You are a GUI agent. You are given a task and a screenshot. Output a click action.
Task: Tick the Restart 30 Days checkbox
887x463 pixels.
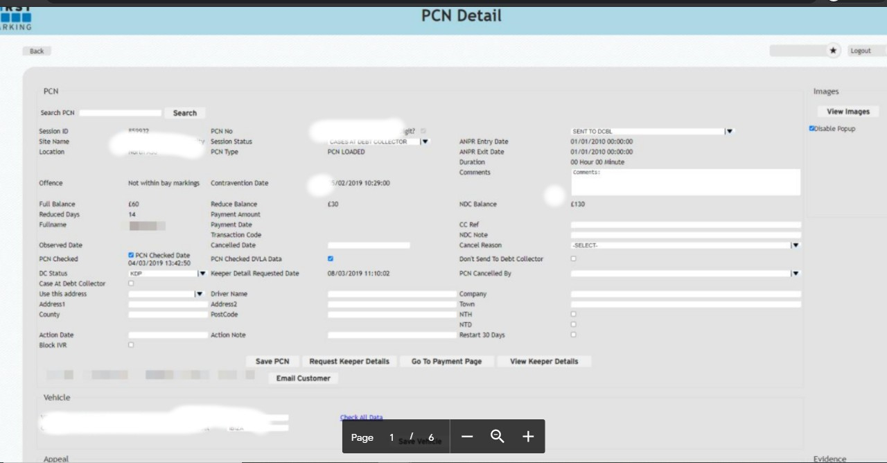(x=573, y=335)
